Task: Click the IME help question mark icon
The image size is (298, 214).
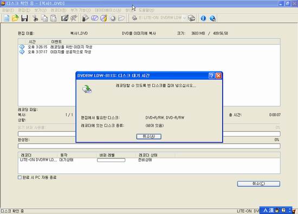Action: click(283, 210)
